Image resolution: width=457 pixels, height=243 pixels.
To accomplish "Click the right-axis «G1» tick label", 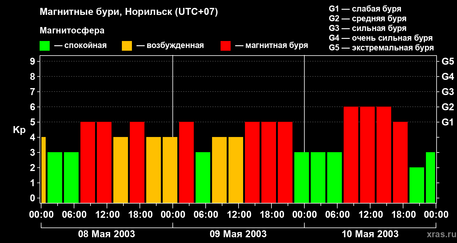I will click(448, 122).
